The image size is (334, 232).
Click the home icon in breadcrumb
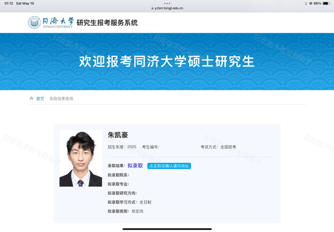(x=31, y=98)
